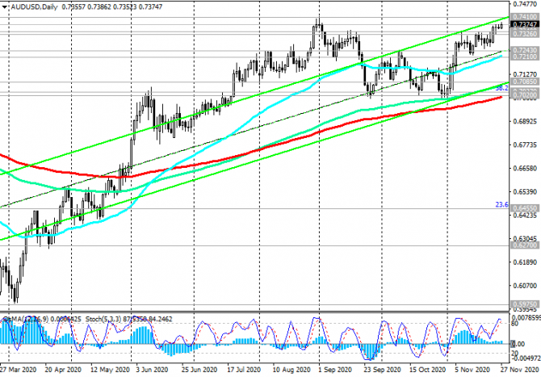Click the current price label 0.73747

(525, 25)
